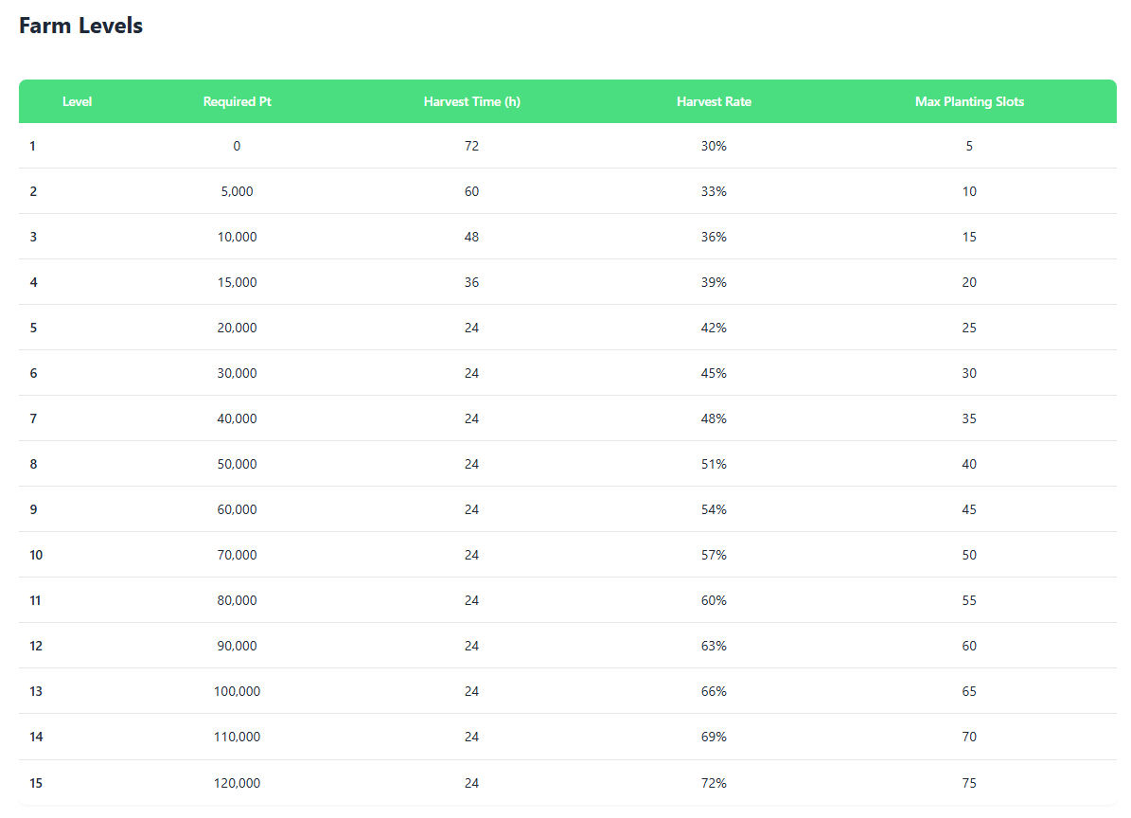Click the Max Planting Slots column header

click(969, 101)
